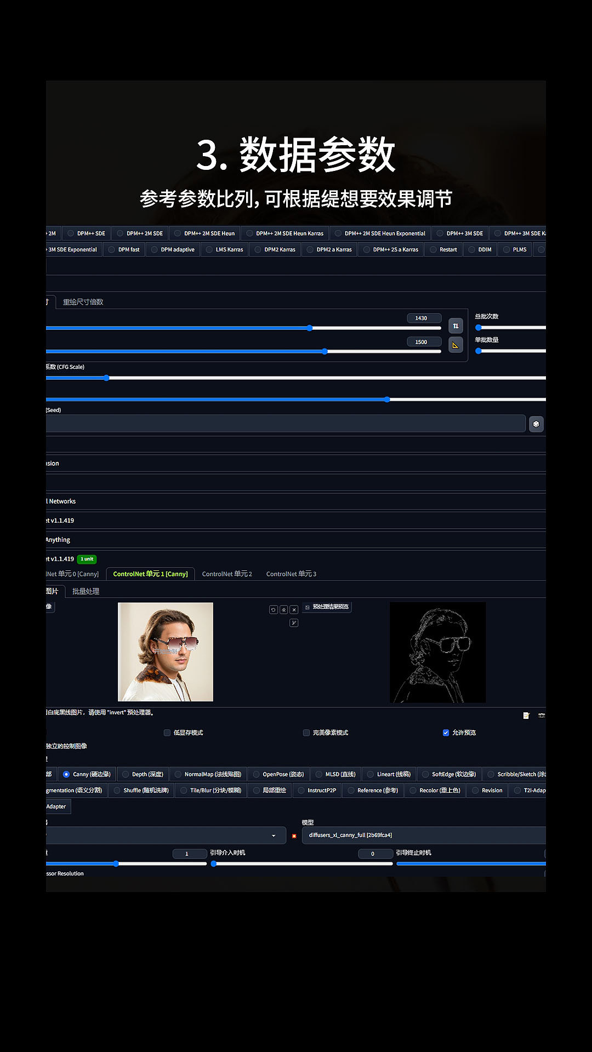This screenshot has height=1052, width=592.
Task: Choose DPM++ 2M SDE Heun sampler
Action: click(204, 233)
